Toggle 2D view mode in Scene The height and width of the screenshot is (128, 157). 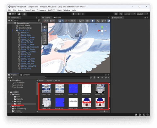[87, 21]
